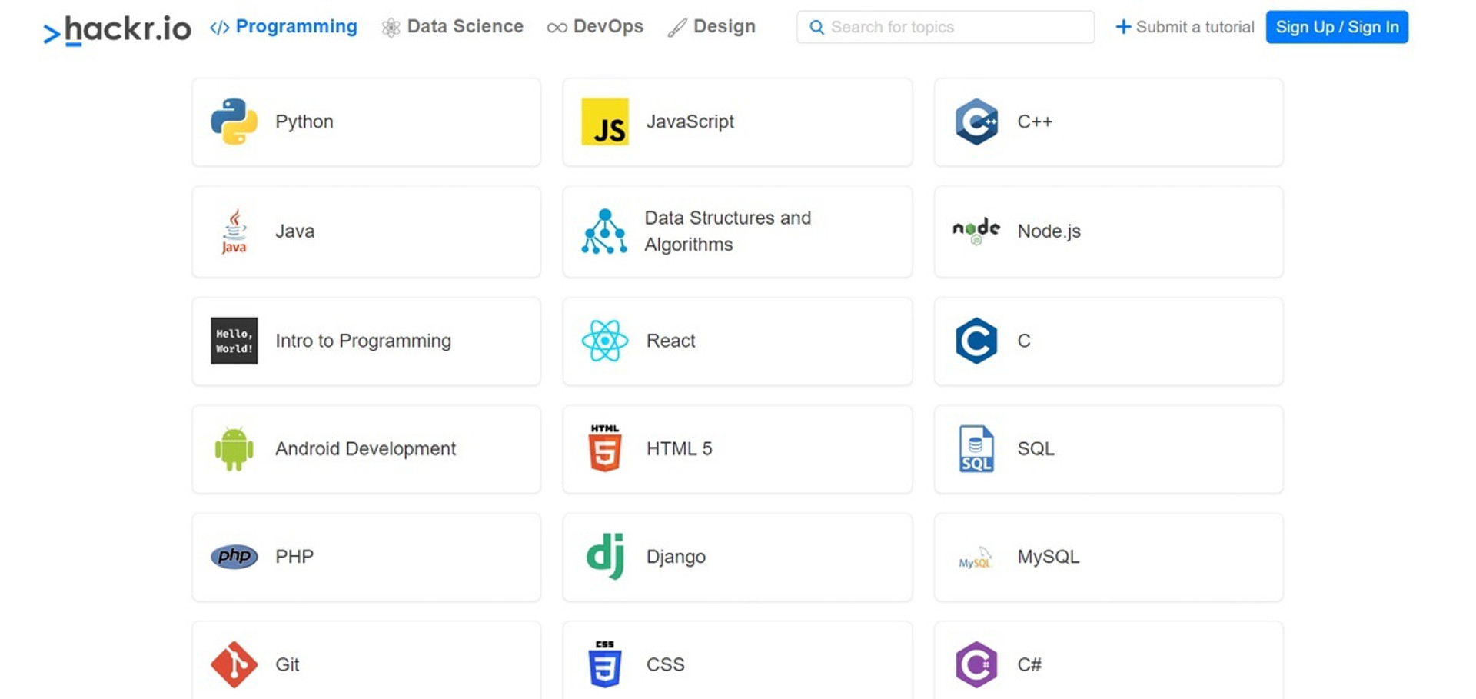Open Intro to Programming label
1476x699 pixels.
tap(364, 341)
